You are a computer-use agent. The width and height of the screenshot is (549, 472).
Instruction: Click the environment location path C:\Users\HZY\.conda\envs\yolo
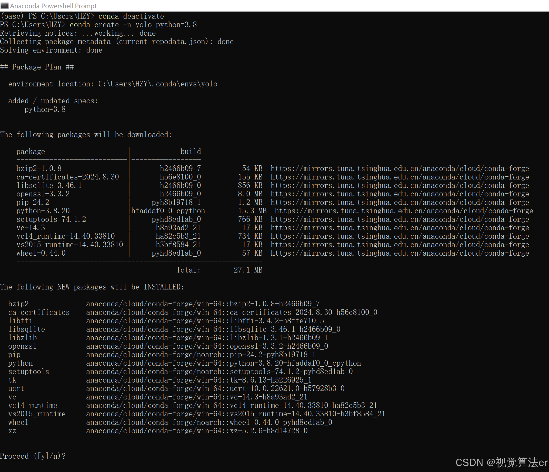(158, 84)
